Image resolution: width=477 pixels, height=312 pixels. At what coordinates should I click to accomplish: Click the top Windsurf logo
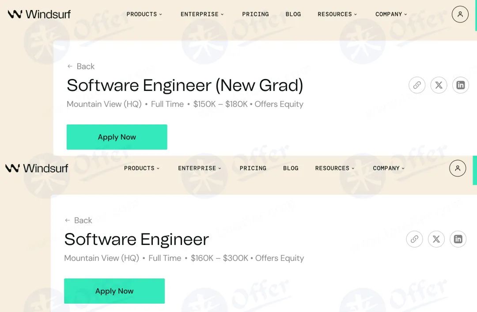click(39, 14)
